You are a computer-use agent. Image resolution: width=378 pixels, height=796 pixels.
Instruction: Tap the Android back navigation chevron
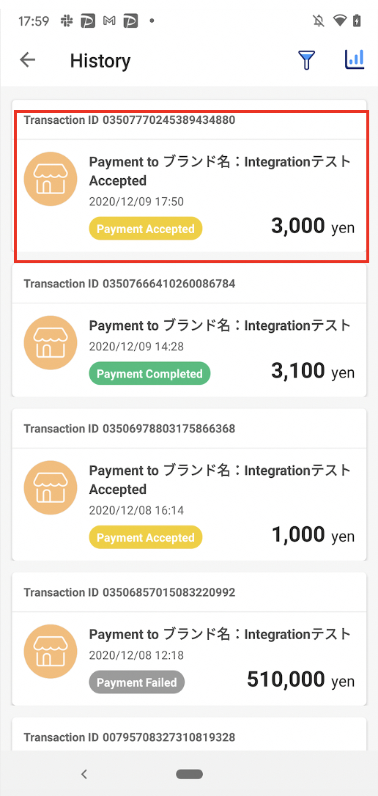click(84, 774)
